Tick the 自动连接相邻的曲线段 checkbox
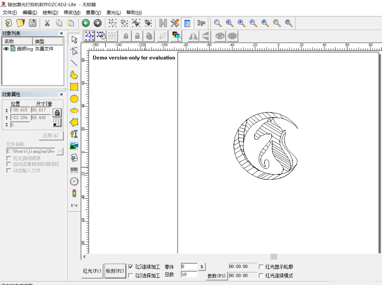The width and height of the screenshot is (382, 285). 9,164
